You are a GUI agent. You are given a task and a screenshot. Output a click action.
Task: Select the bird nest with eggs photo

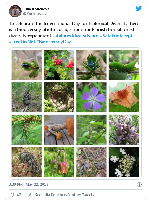click(59, 97)
